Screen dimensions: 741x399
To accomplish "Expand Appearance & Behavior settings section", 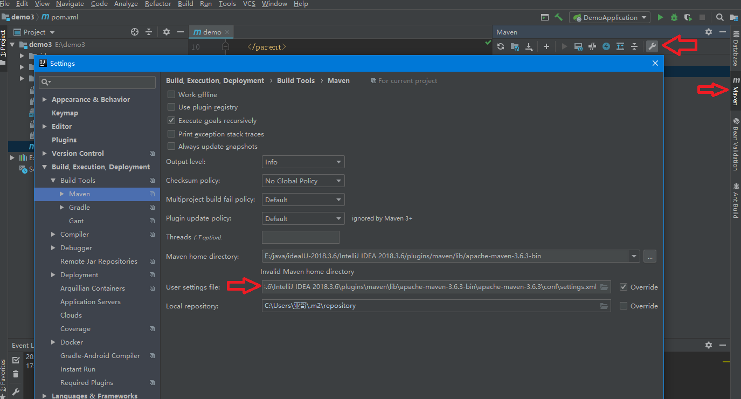I will point(45,99).
